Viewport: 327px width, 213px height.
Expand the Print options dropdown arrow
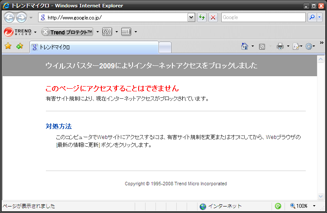(288, 46)
